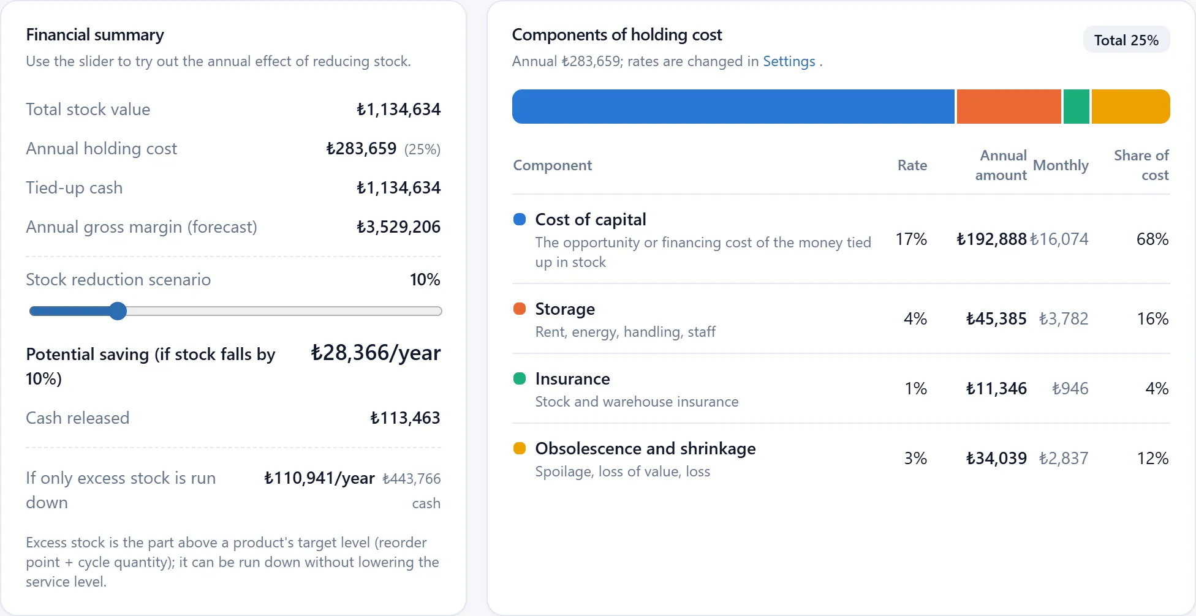Click the ₺3,529,206 gross margin forecast value
1196x616 pixels.
398,227
